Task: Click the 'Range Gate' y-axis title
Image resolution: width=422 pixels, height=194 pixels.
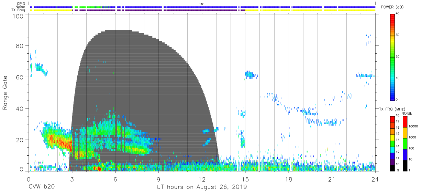Action: click(x=5, y=93)
